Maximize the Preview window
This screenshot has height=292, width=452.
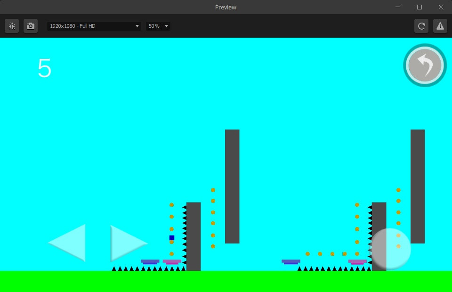pyautogui.click(x=420, y=7)
